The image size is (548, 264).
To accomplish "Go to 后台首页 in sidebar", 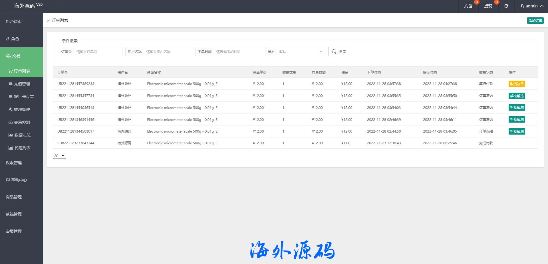I will pos(14,22).
